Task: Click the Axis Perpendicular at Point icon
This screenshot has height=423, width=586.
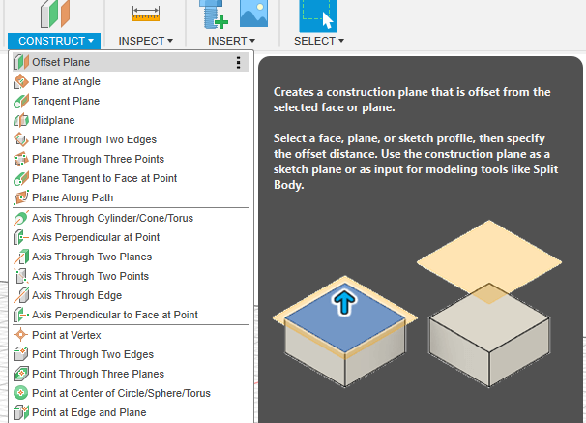Action: pos(21,237)
